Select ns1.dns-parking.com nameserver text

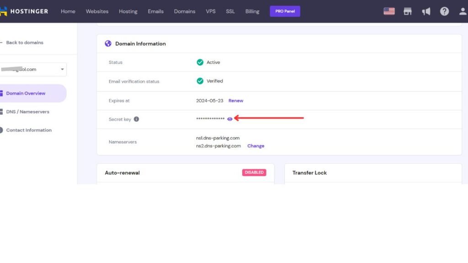tap(218, 138)
